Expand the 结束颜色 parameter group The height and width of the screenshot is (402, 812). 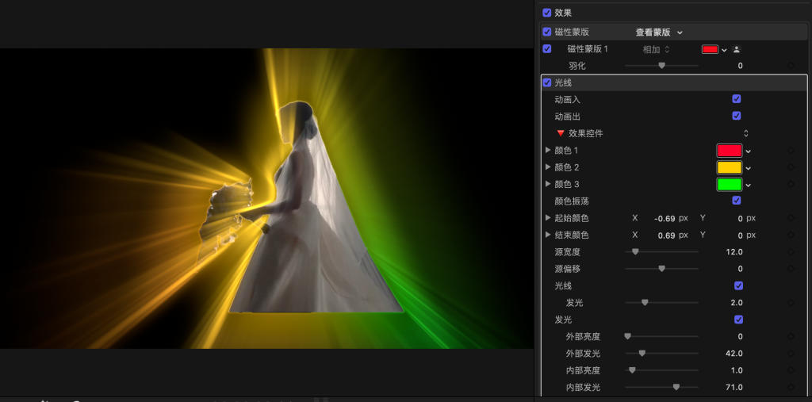548,235
